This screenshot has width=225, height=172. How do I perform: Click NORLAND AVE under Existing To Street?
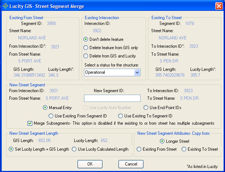(172, 38)
